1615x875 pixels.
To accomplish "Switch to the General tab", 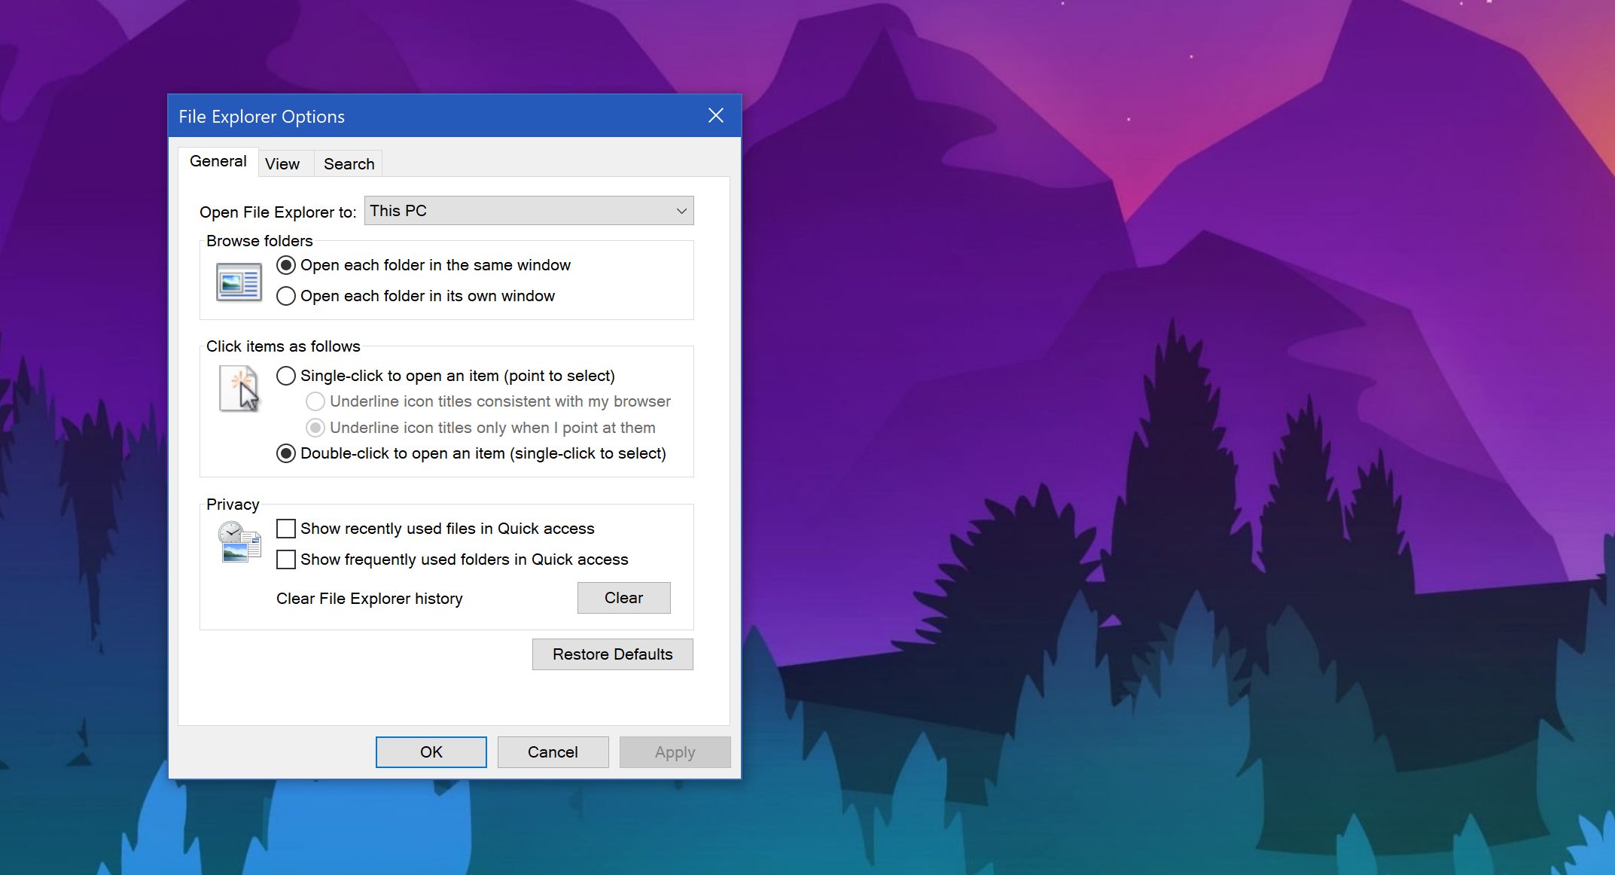I will [x=218, y=161].
